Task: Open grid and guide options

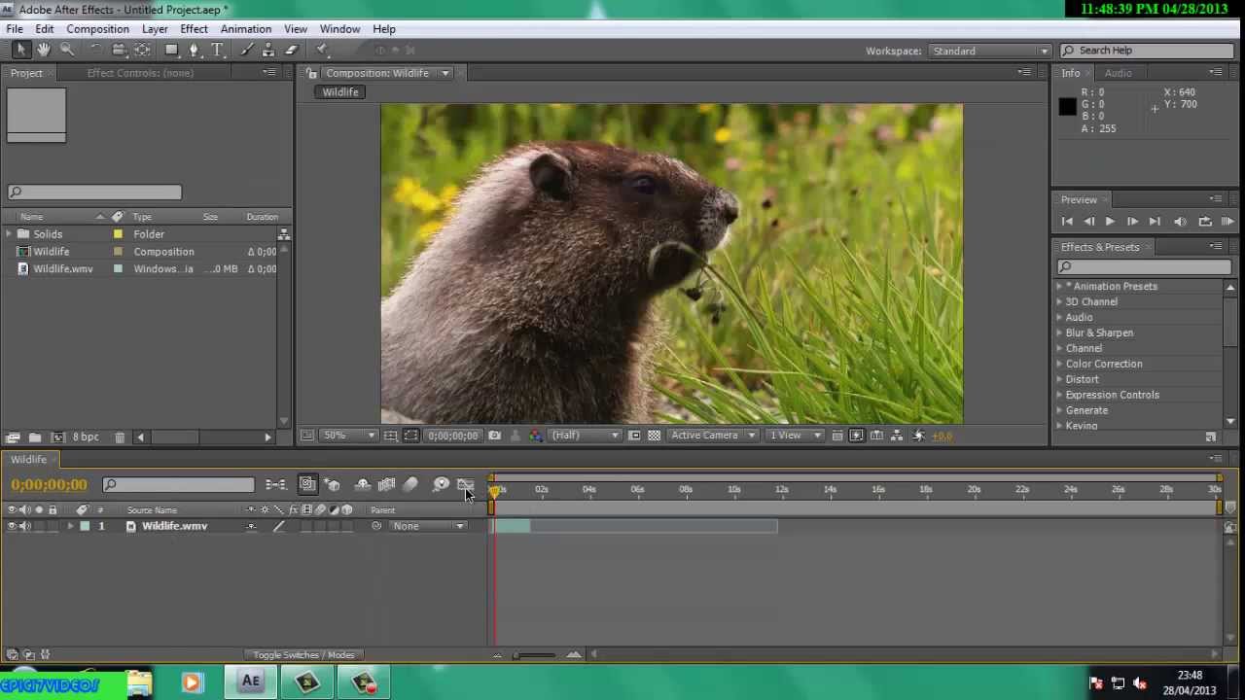Action: (x=390, y=436)
